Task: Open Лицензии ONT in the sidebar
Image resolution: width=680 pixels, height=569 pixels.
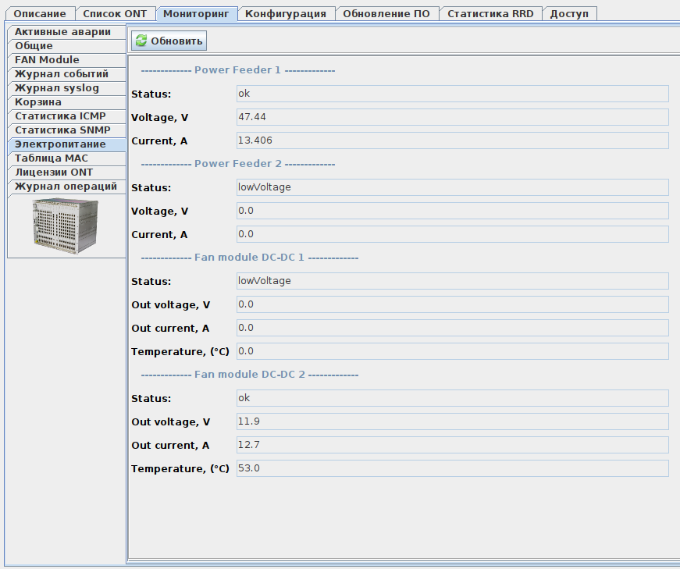Action: click(x=54, y=172)
